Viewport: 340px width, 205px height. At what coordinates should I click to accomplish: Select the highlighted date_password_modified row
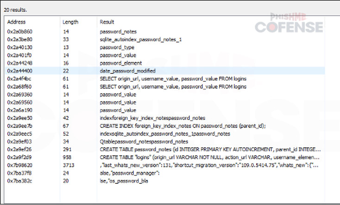coord(127,71)
